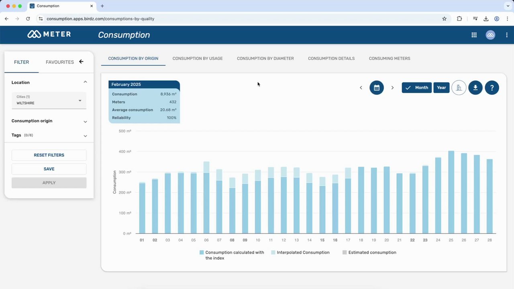Open the browser extensions icon
The width and height of the screenshot is (514, 289).
[x=459, y=18]
